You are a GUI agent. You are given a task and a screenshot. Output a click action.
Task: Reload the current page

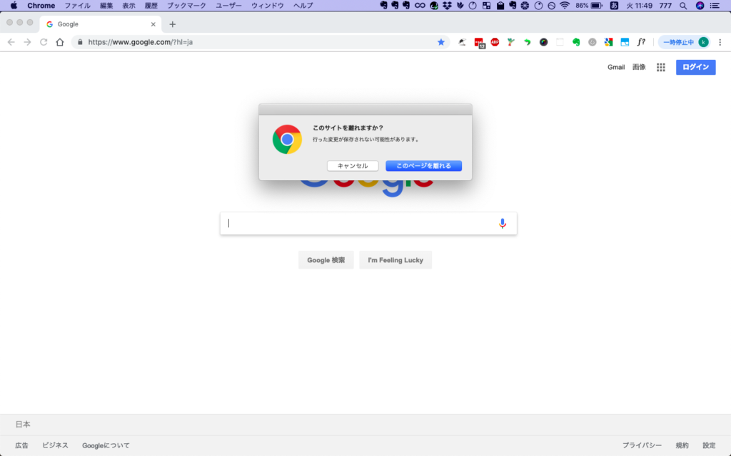tap(44, 42)
